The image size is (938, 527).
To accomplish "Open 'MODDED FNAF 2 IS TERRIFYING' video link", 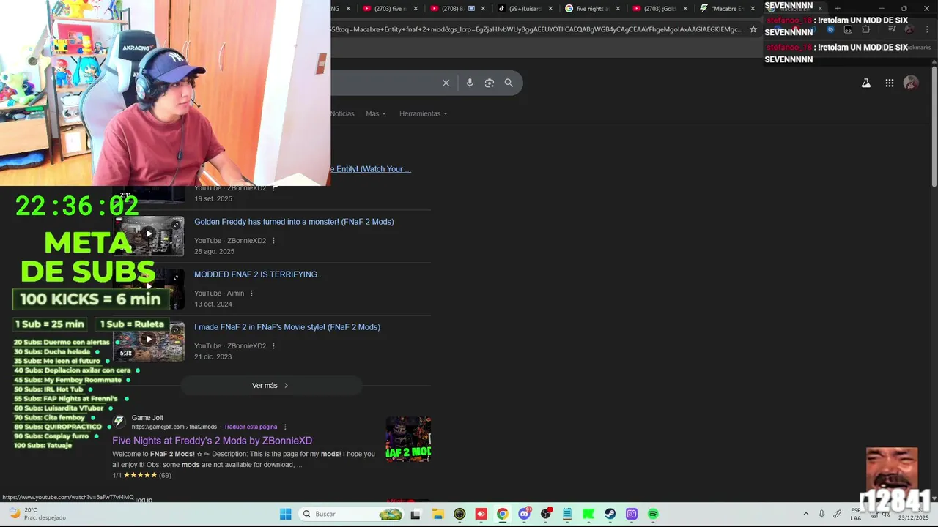I will click(x=257, y=274).
